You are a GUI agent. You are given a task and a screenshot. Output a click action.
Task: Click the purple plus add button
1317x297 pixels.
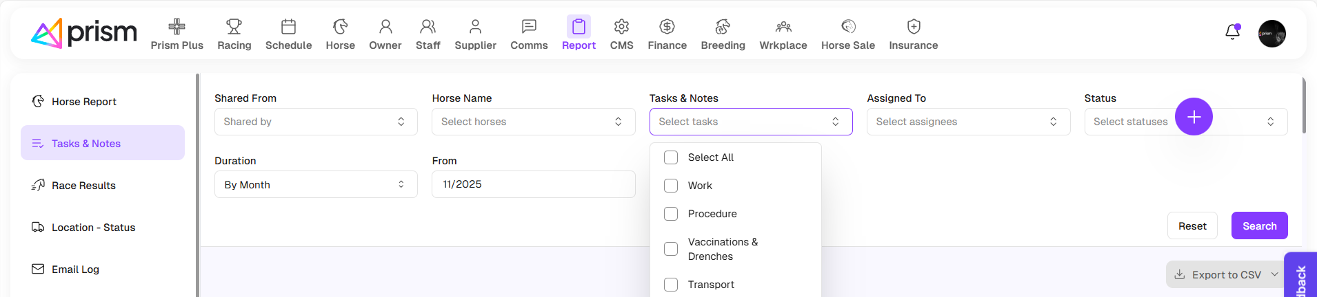click(x=1194, y=117)
